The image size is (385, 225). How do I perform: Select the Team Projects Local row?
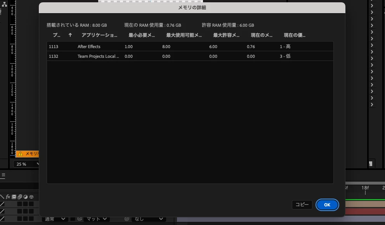pyautogui.click(x=190, y=56)
